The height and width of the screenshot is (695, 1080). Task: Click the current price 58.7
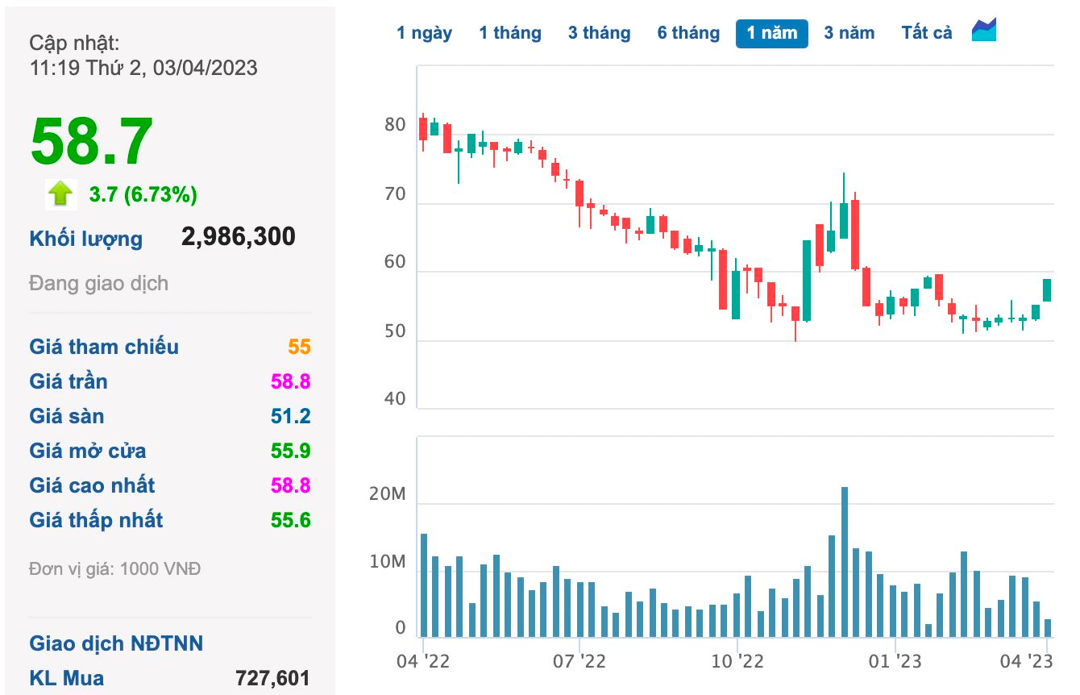[x=91, y=143]
